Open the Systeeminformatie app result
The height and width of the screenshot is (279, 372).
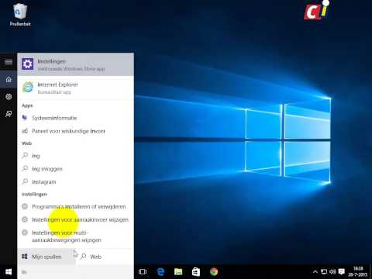point(75,118)
